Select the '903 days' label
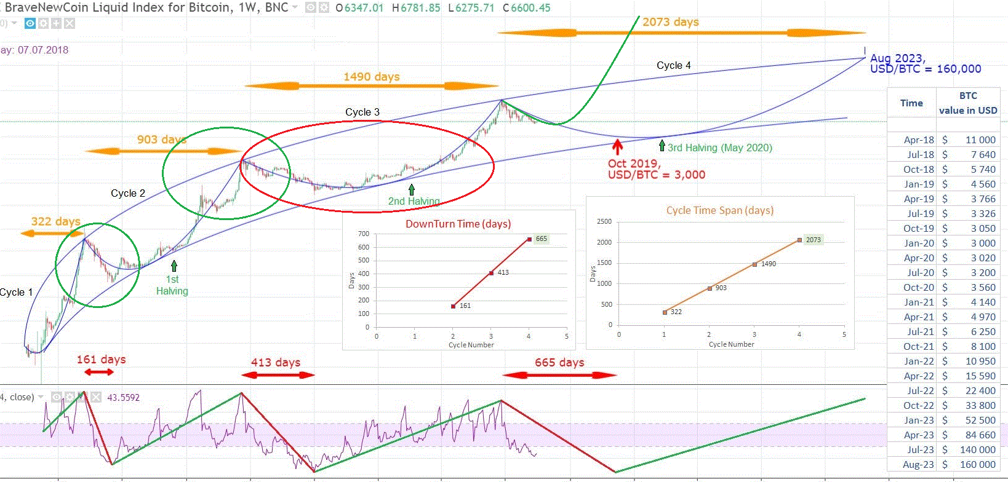Viewport: 1008px width, 482px height. [161, 140]
